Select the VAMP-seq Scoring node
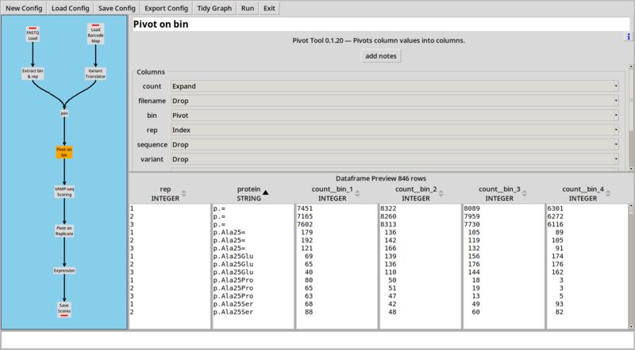 [64, 192]
